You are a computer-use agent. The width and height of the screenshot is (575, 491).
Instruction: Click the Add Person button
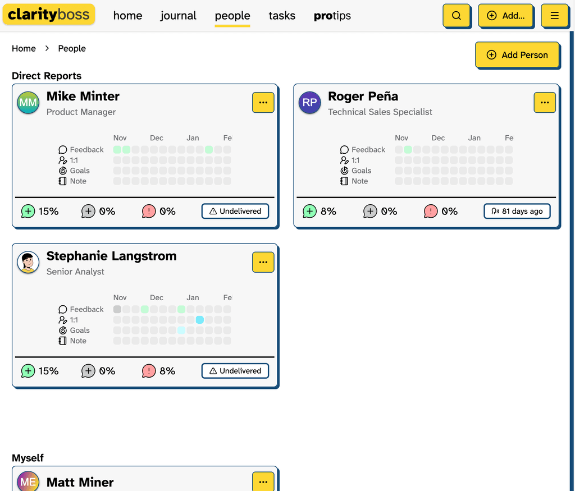click(517, 55)
